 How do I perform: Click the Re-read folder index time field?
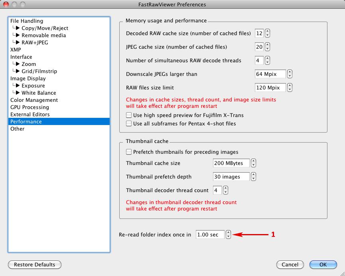click(210, 235)
